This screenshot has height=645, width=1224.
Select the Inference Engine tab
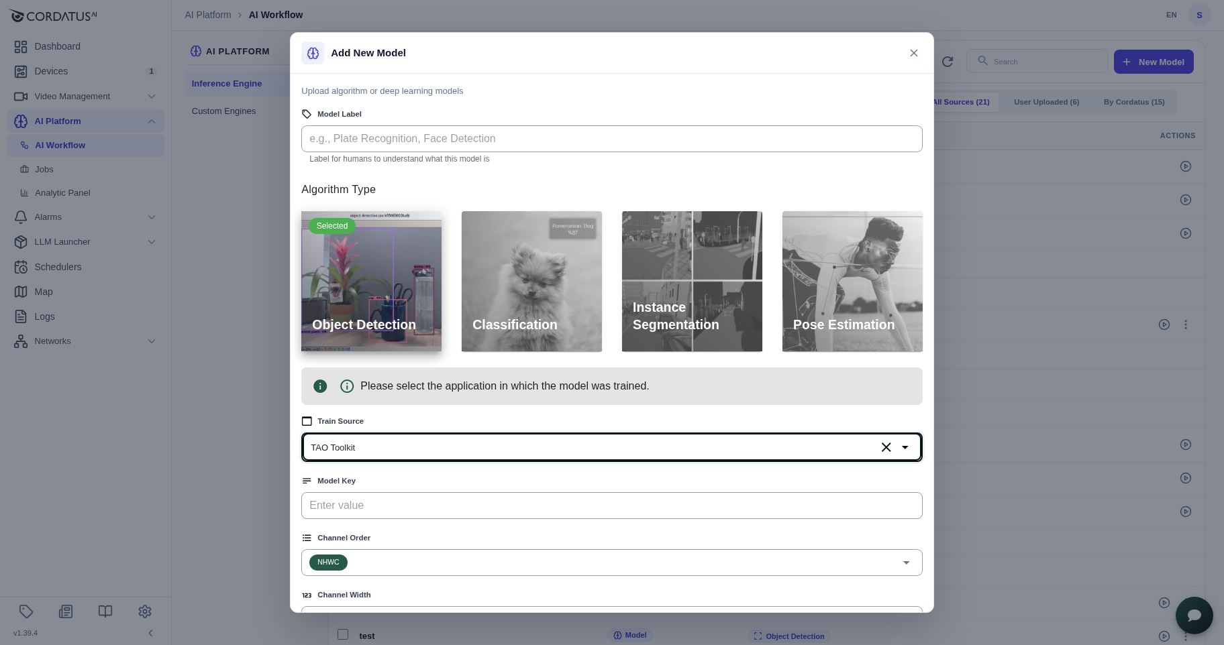coord(227,84)
